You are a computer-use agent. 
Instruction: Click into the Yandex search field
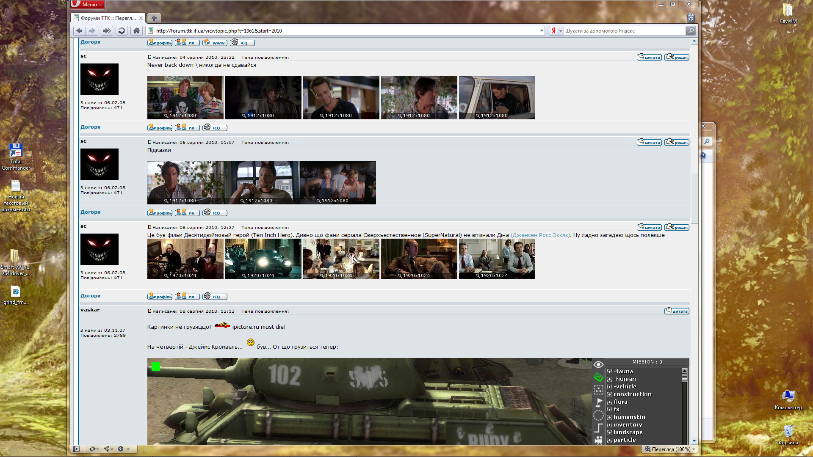(x=622, y=31)
